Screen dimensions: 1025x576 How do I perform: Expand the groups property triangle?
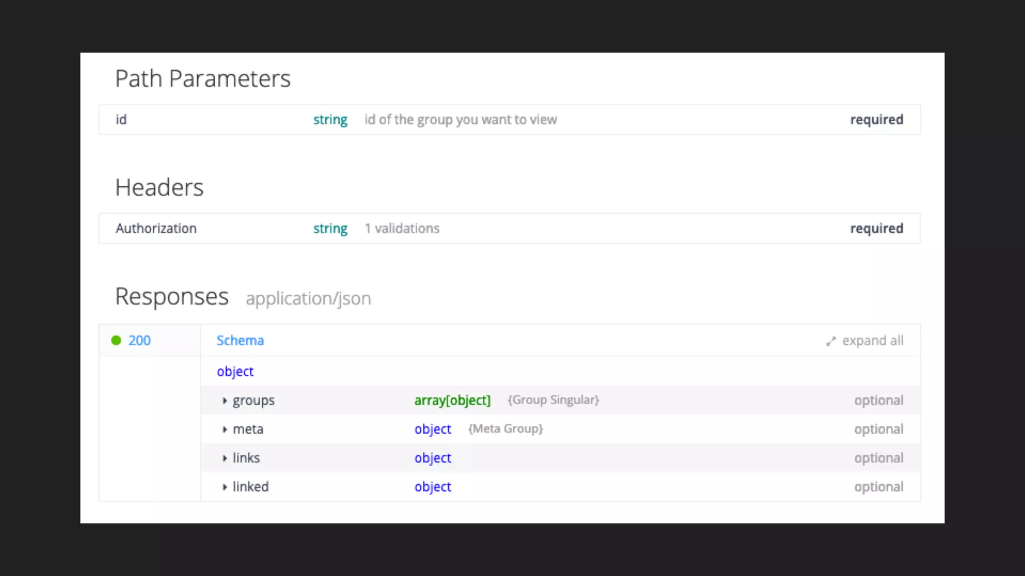pyautogui.click(x=225, y=400)
